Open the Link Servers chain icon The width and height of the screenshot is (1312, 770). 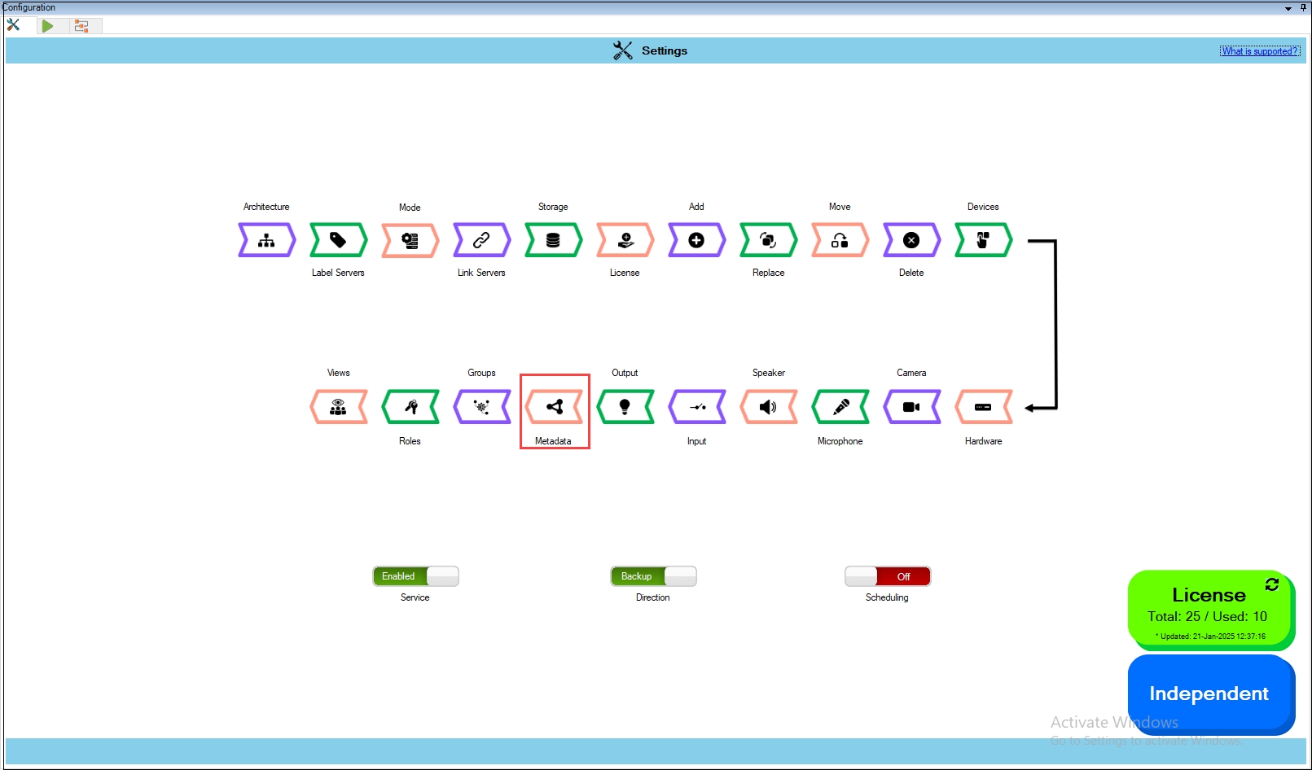tap(481, 240)
